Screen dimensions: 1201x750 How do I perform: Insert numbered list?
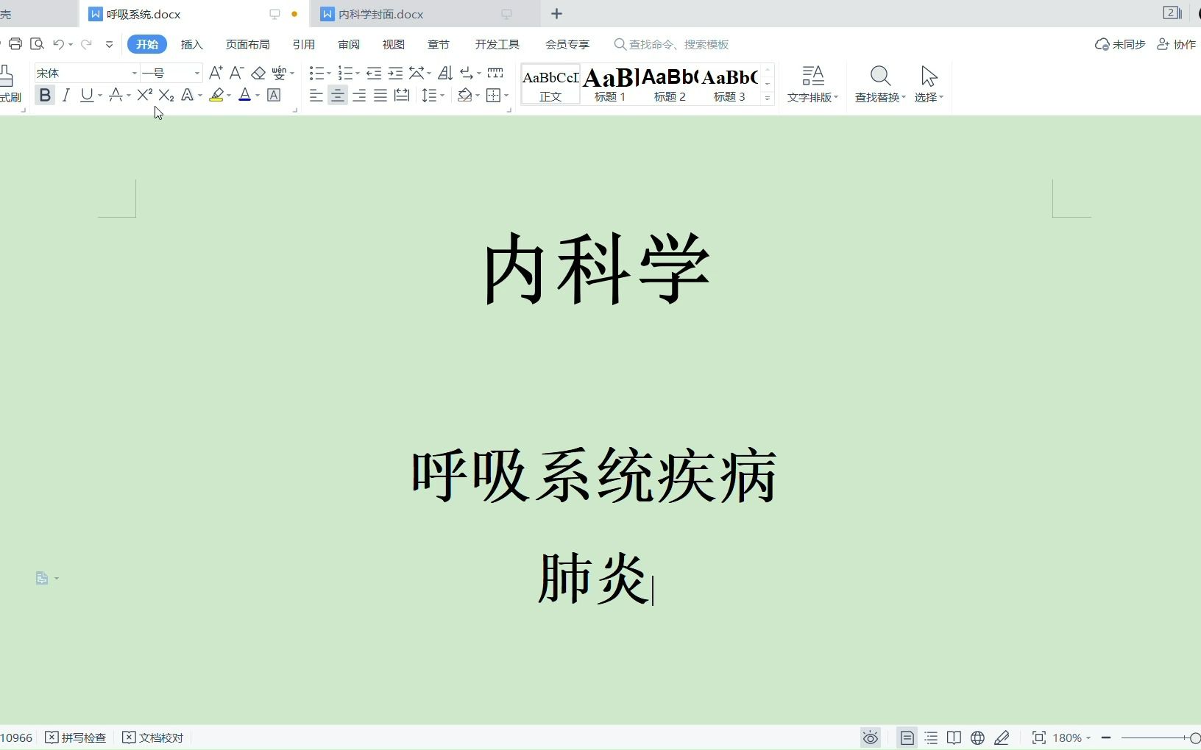click(x=345, y=73)
